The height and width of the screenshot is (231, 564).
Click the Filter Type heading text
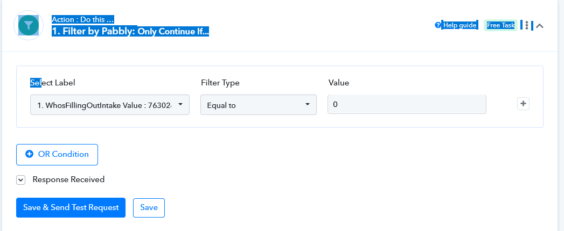[220, 83]
